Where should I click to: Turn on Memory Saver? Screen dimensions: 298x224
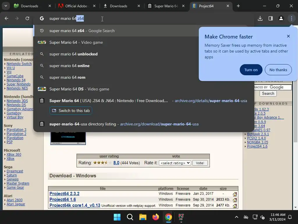pyautogui.click(x=251, y=70)
